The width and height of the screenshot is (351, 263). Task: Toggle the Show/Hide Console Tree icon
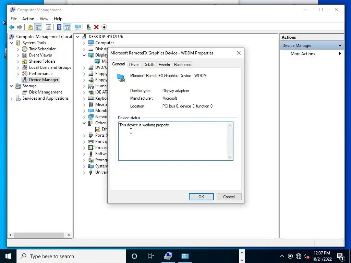[38, 27]
